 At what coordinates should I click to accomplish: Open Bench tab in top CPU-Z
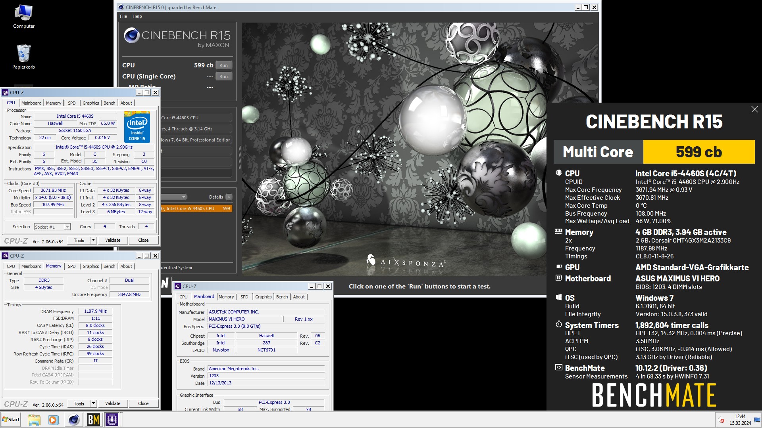click(110, 103)
